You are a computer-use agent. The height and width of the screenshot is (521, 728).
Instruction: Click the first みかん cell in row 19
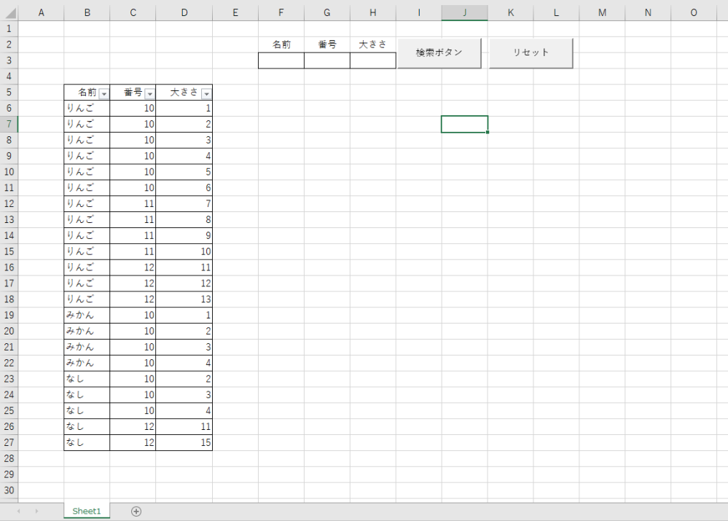pyautogui.click(x=87, y=316)
